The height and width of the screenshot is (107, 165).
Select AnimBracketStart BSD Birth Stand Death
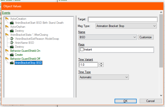tap(39, 23)
